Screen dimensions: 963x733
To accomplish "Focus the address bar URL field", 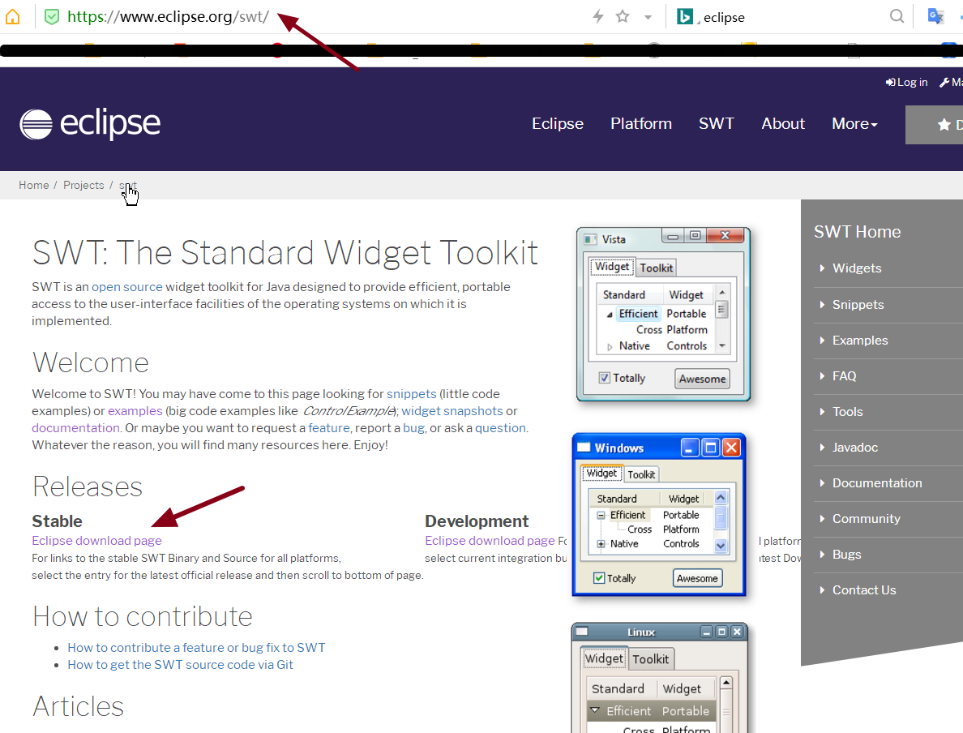I will (x=169, y=16).
